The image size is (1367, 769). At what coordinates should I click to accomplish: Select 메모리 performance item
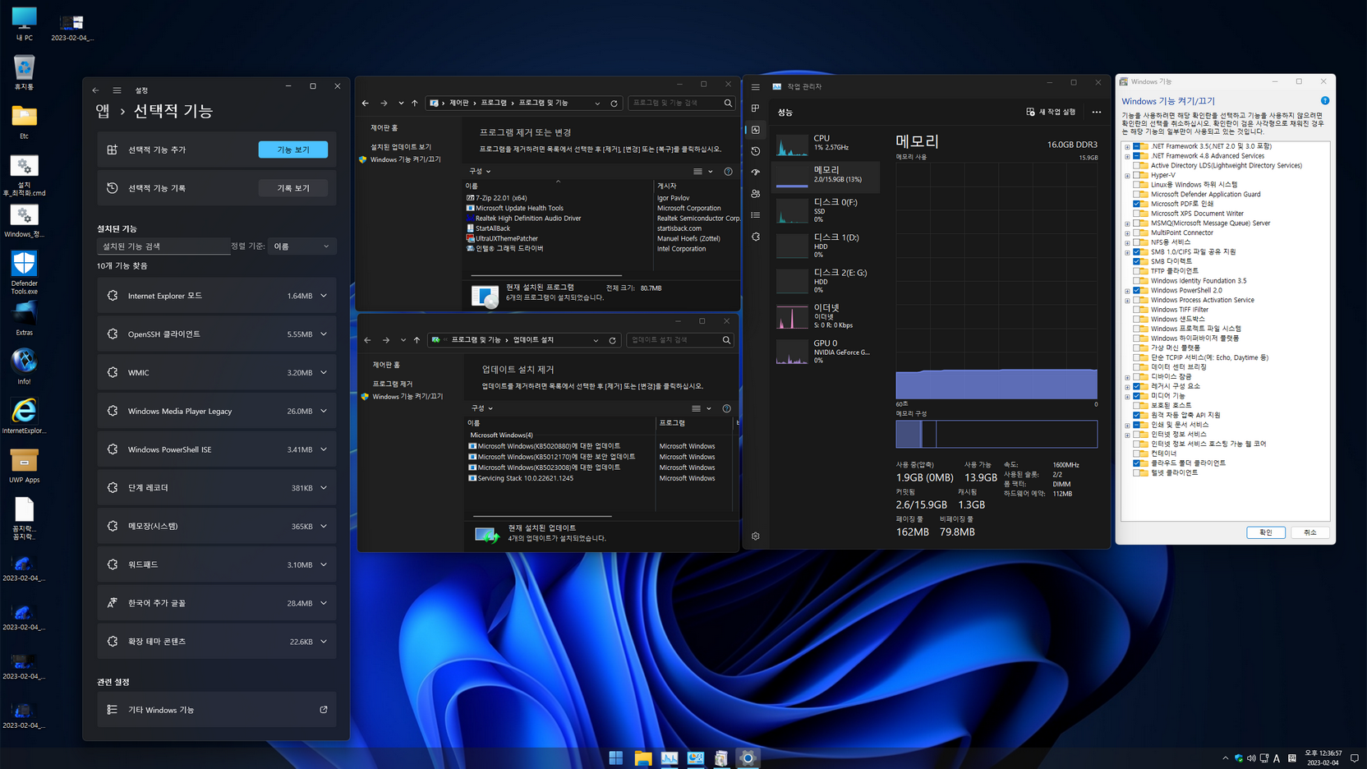pyautogui.click(x=826, y=176)
